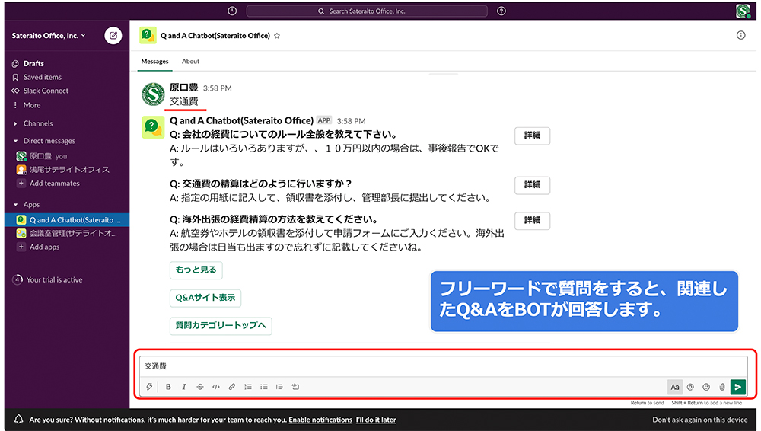Send the message with green arrow button
The image size is (761, 431).
click(737, 387)
